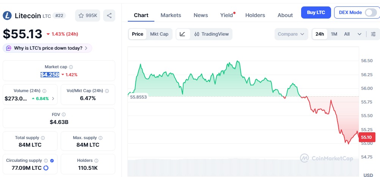Click the USD currency label on chart
This screenshot has height=177, width=380.
tap(368, 175)
